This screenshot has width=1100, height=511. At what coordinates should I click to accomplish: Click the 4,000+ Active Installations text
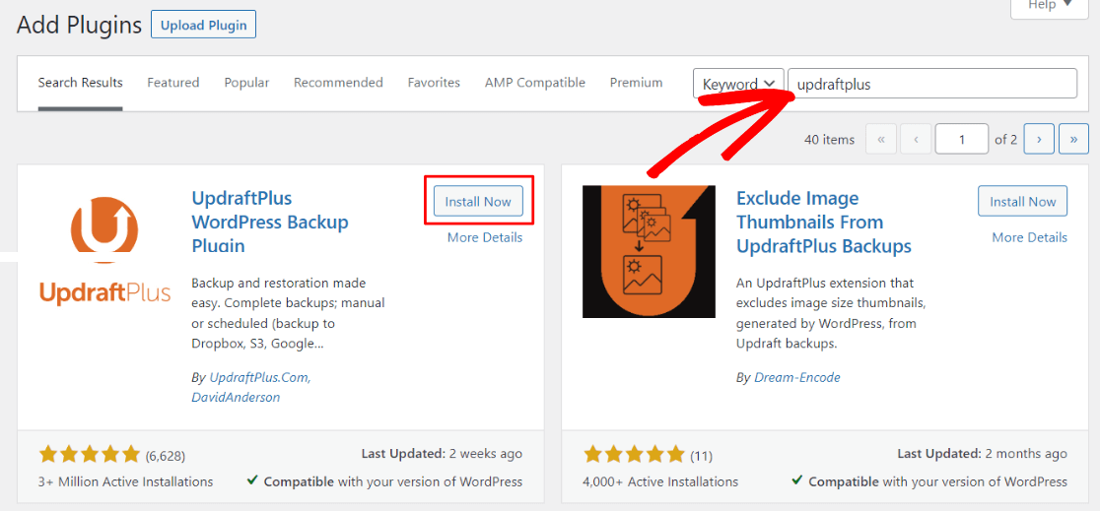point(660,482)
